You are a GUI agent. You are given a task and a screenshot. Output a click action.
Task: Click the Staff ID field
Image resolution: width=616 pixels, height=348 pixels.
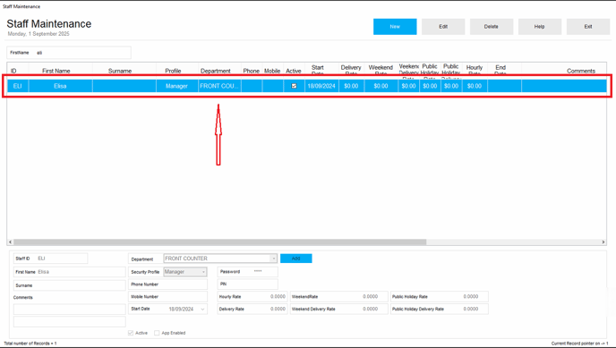click(51, 259)
